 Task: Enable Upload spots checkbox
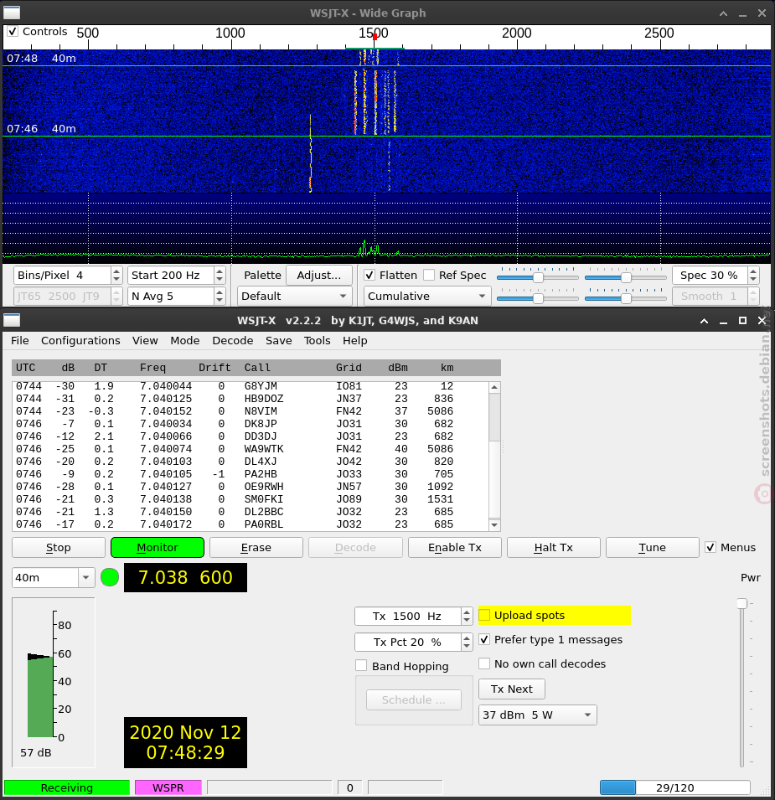484,616
